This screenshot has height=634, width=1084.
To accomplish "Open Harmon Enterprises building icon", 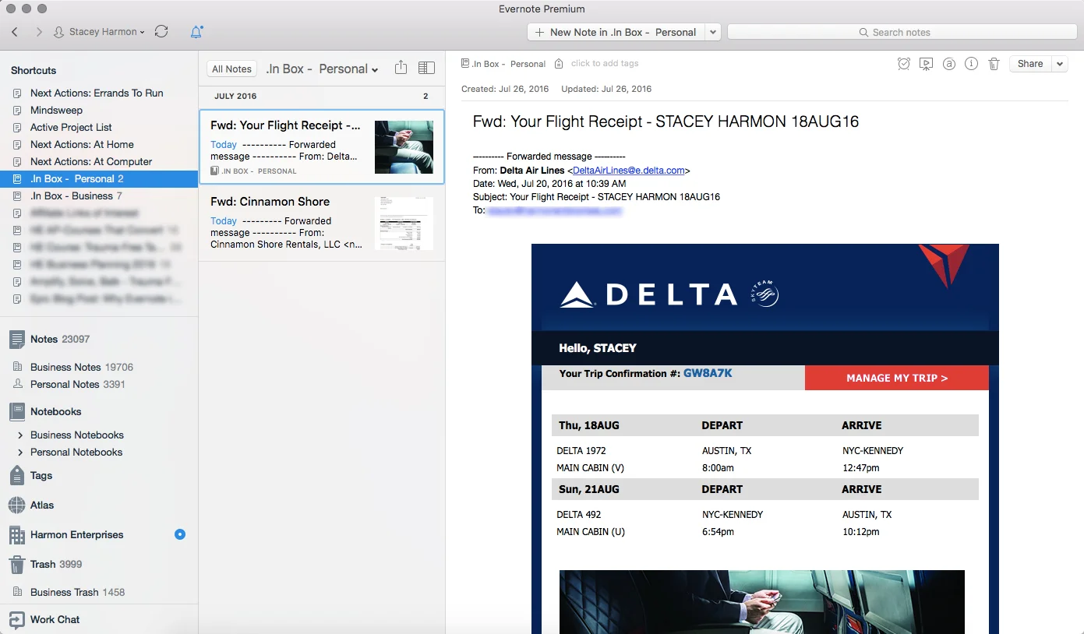I will point(16,534).
